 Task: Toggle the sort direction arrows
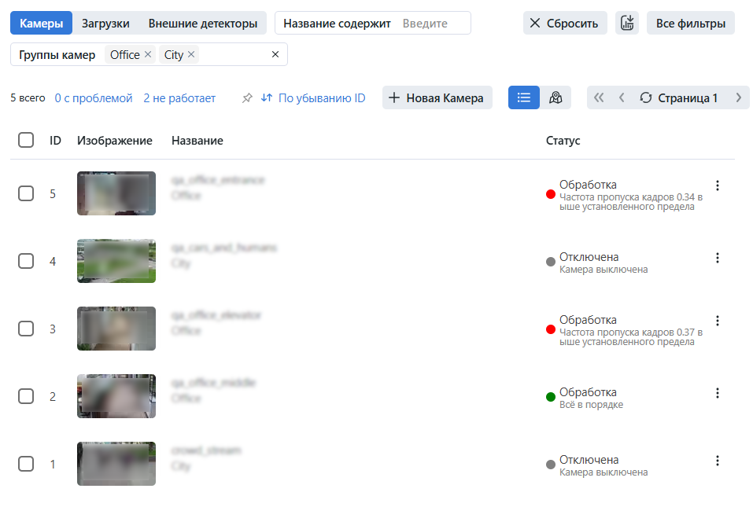click(265, 97)
